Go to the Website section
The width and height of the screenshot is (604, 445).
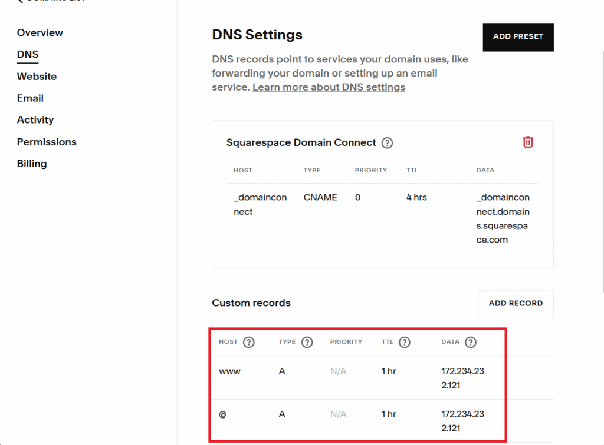(37, 77)
